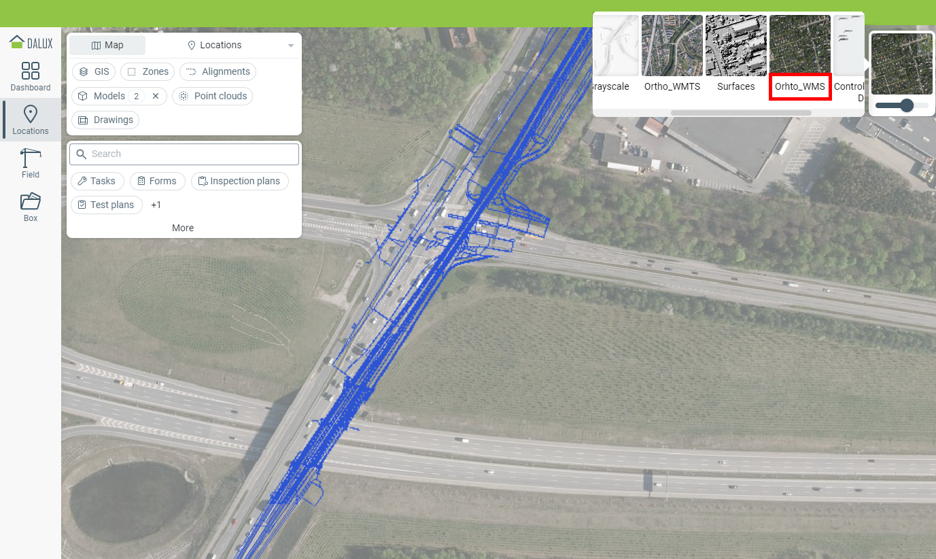This screenshot has width=936, height=559.
Task: Expand the Locations dropdown arrow
Action: [x=291, y=46]
